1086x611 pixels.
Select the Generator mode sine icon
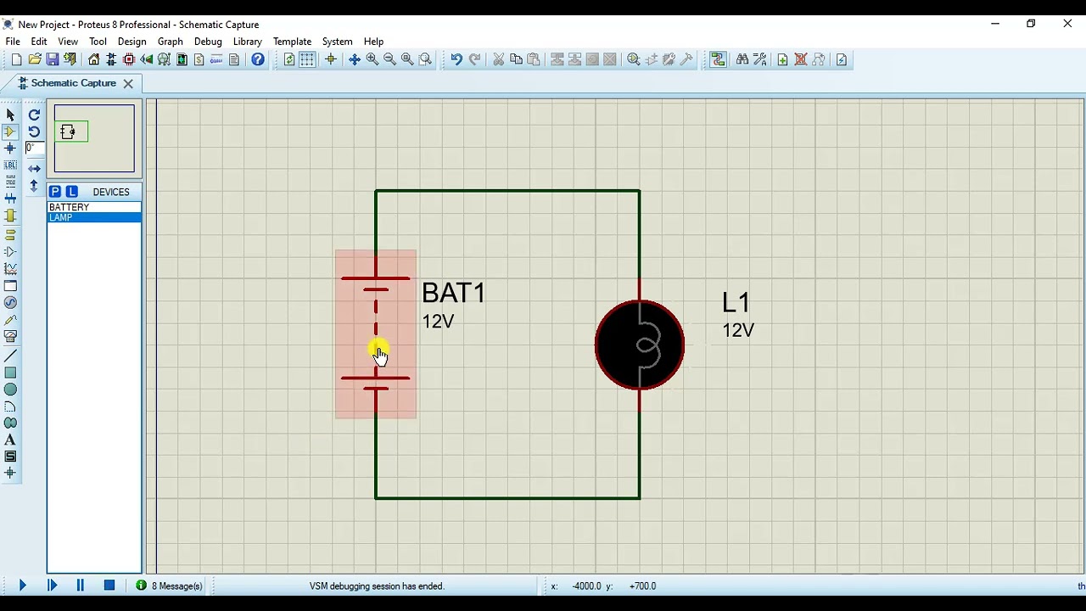pyautogui.click(x=10, y=303)
